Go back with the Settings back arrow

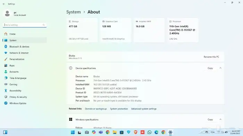click(4, 4)
